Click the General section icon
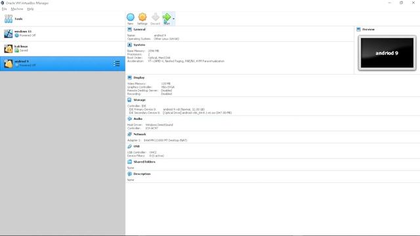 (130, 29)
